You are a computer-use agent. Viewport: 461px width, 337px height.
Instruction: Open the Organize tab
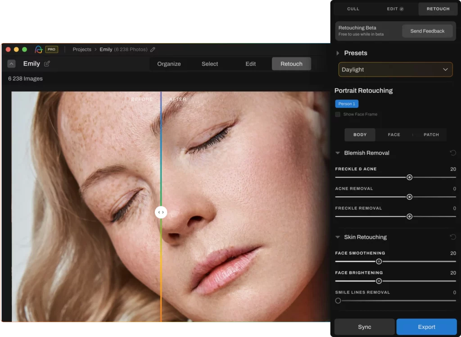[169, 64]
